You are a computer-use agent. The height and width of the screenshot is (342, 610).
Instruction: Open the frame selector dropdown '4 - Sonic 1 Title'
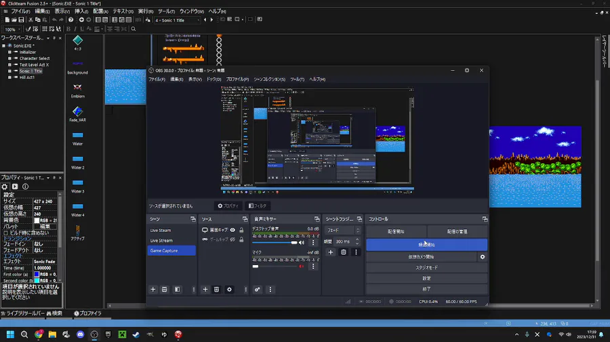[178, 20]
